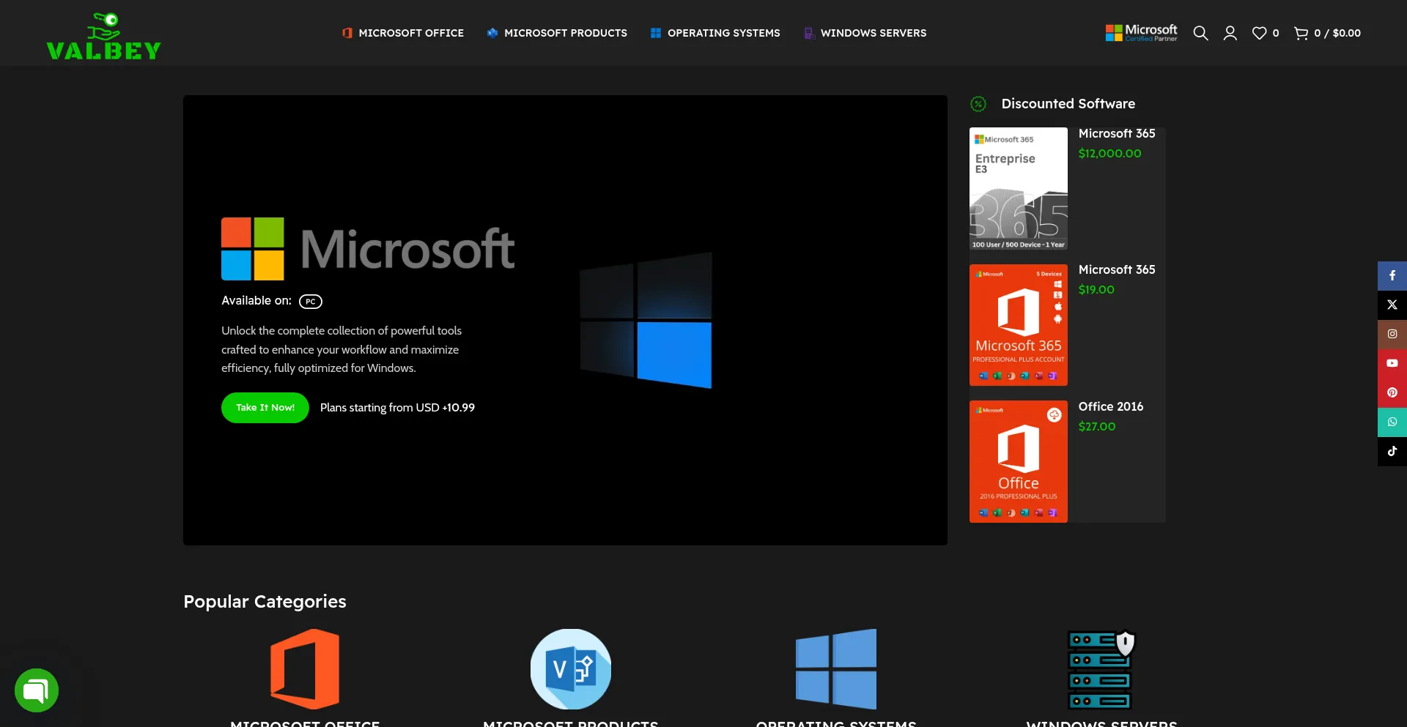
Task: Open the Office 2016 product link
Action: point(1111,406)
